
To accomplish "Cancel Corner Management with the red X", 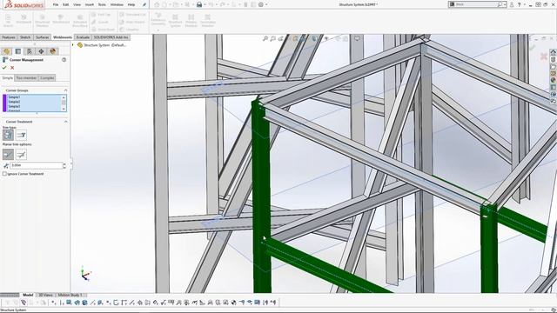I will (12, 68).
